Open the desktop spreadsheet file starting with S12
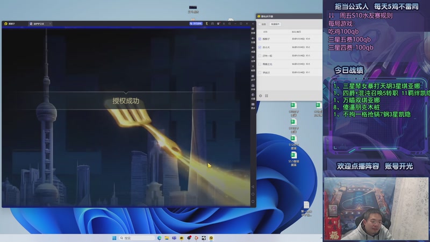 coord(293,142)
